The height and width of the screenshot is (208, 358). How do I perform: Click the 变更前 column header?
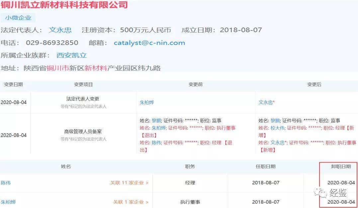point(195,84)
